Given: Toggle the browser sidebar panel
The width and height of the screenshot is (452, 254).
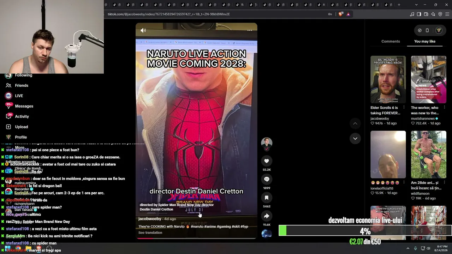Looking at the screenshot, I should (419, 14).
